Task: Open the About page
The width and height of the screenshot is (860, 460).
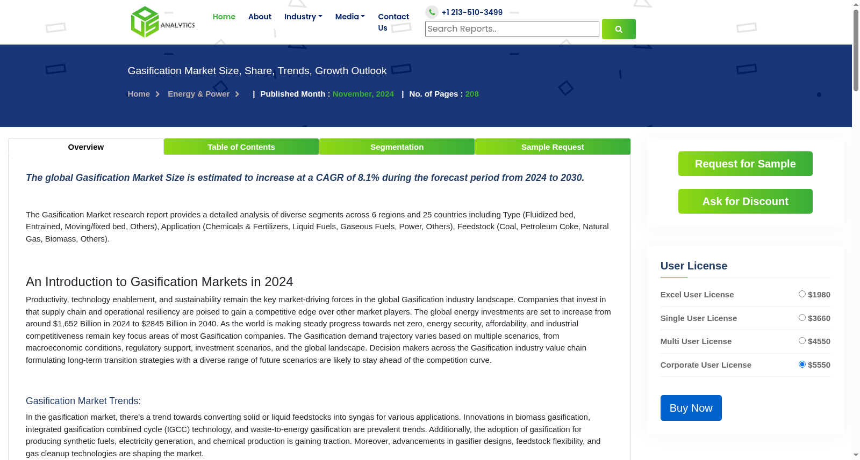Action: 260,17
